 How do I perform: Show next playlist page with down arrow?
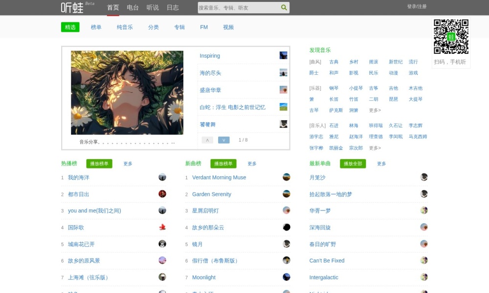point(223,140)
